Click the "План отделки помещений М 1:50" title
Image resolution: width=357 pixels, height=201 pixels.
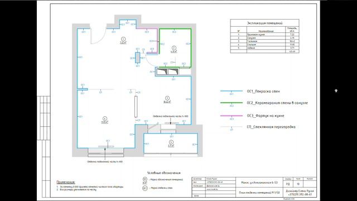[259, 193]
